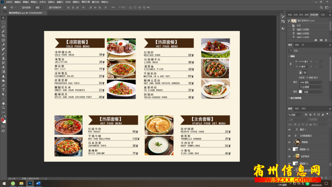Switch to the 通道 Channels tab
332x187 pixels.
[x=297, y=109]
